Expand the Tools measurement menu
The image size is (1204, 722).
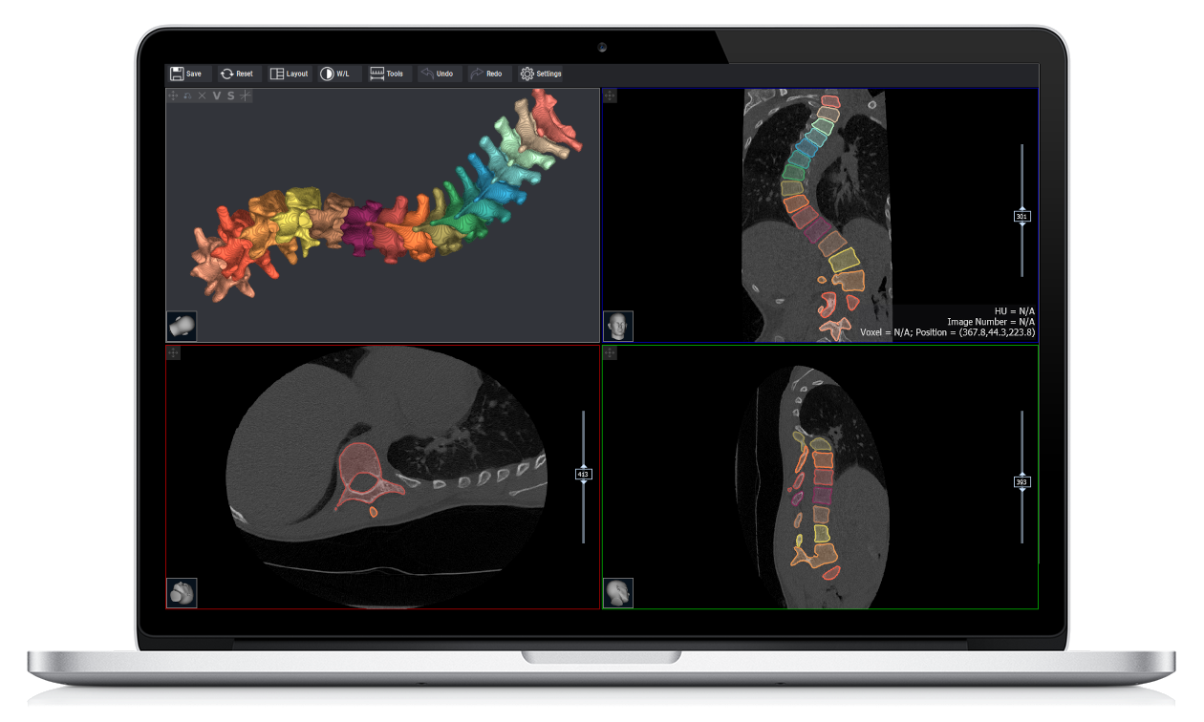click(387, 74)
